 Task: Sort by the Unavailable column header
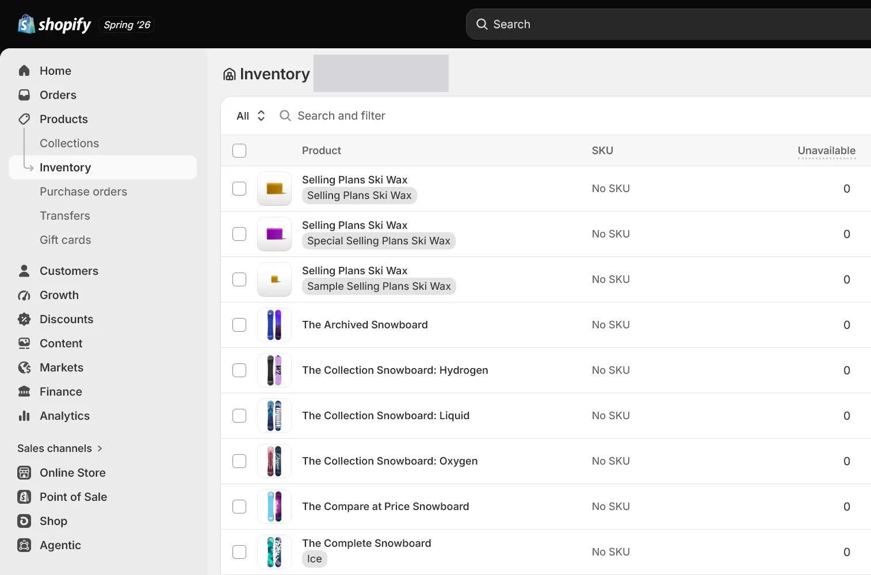click(x=826, y=151)
